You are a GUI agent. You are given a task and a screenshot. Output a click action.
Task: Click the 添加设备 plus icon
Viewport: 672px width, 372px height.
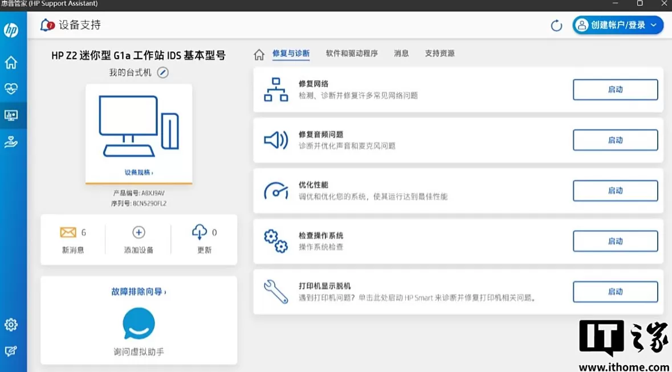(x=139, y=232)
